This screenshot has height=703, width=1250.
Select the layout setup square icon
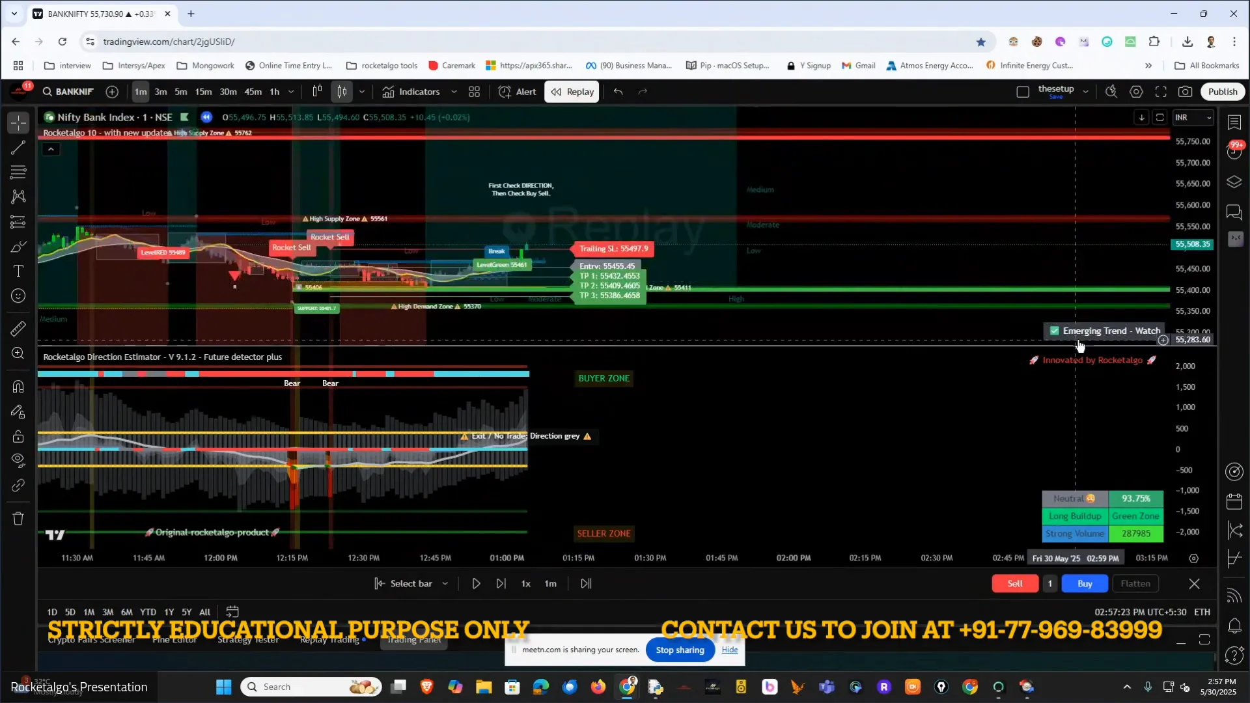(1023, 92)
